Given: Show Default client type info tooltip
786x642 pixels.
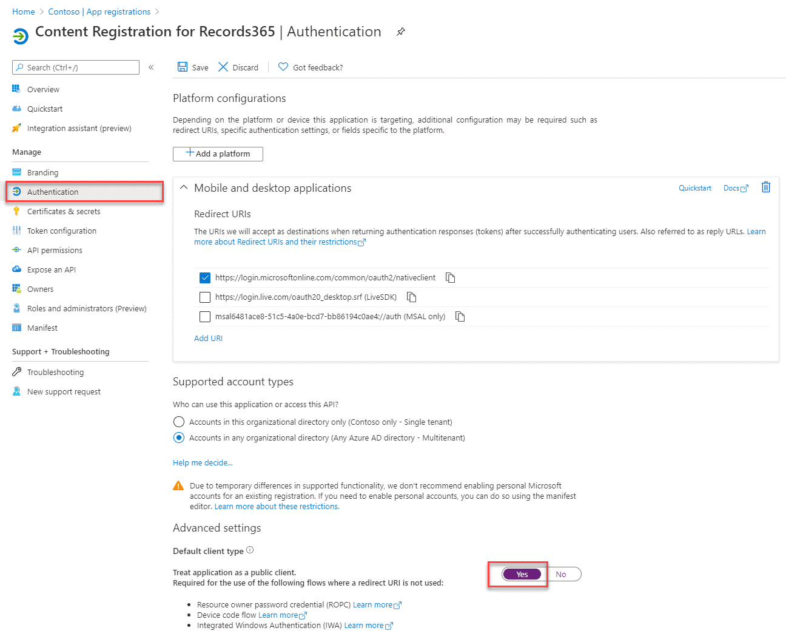Looking at the screenshot, I should pos(250,550).
